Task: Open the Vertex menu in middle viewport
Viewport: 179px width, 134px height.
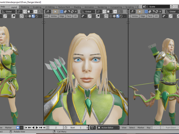Action: click(x=54, y=16)
